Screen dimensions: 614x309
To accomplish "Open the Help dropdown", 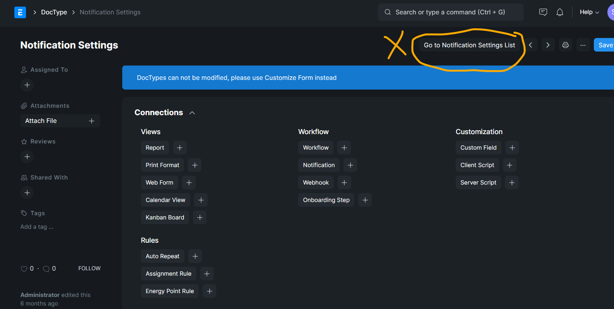I will [588, 12].
